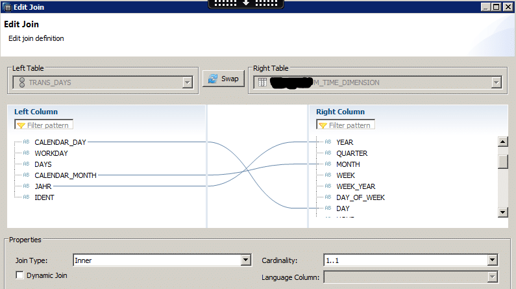Click the AB type icon beside DAY_OF_WEEK
Screen dimensions: 516x289
coord(328,197)
